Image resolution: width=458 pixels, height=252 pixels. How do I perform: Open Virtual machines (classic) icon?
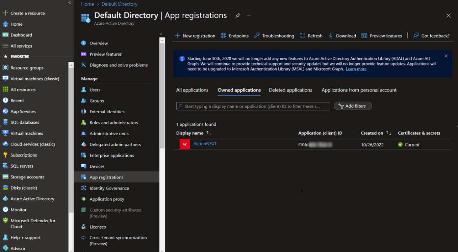point(5,79)
